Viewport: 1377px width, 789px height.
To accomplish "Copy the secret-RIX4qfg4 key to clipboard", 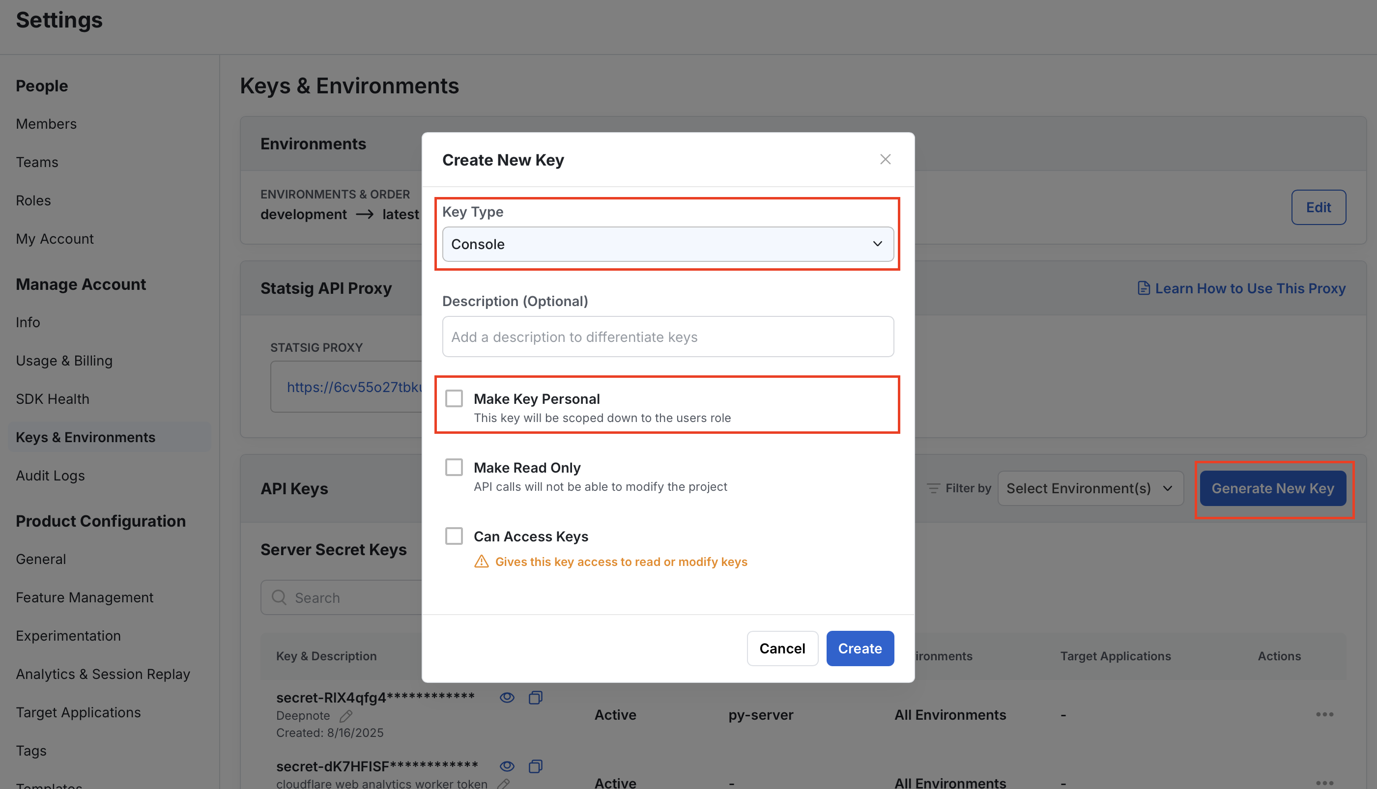I will pyautogui.click(x=535, y=698).
